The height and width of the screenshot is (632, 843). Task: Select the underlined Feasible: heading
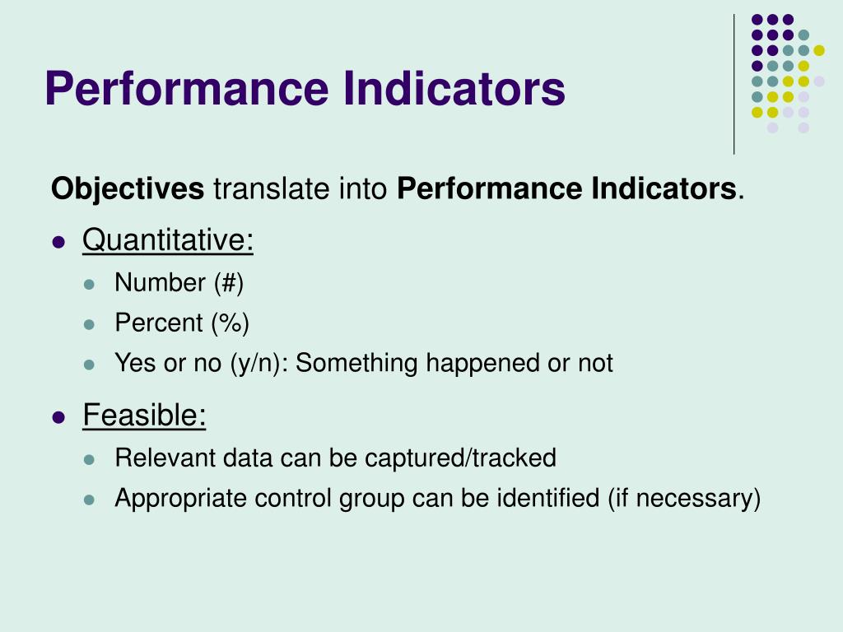(144, 415)
